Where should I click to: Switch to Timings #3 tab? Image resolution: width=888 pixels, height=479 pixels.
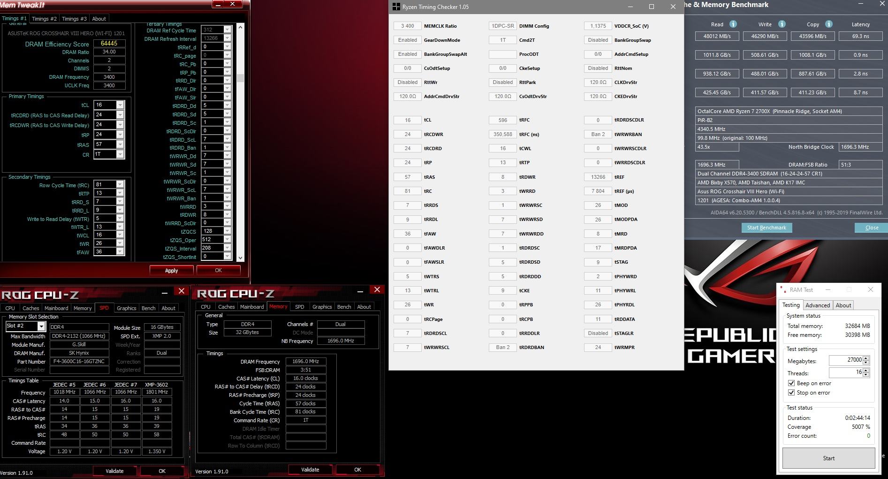click(74, 19)
